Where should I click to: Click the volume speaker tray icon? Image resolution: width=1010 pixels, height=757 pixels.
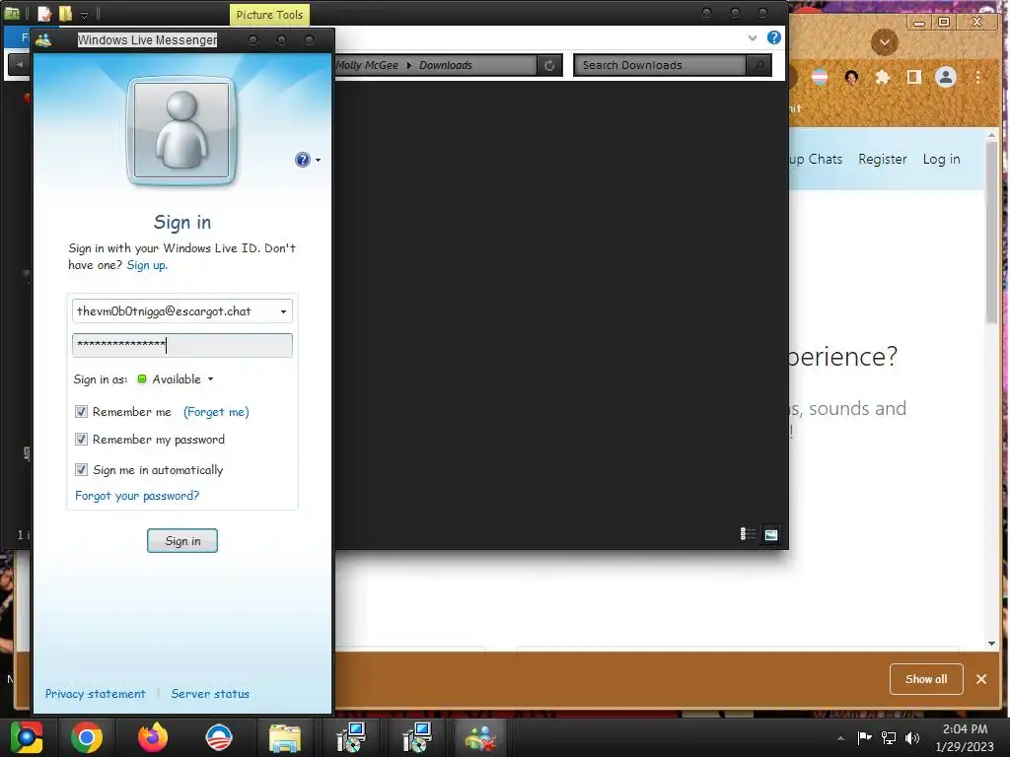pos(912,737)
